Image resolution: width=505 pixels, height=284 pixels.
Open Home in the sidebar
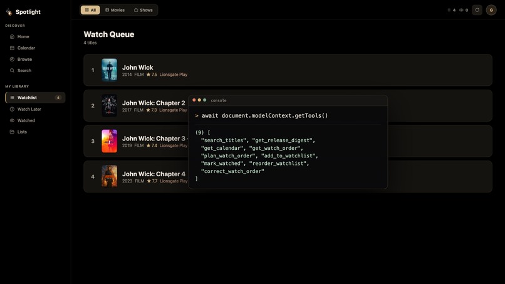pyautogui.click(x=36, y=36)
